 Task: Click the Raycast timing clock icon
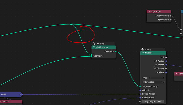coord(142,49)
